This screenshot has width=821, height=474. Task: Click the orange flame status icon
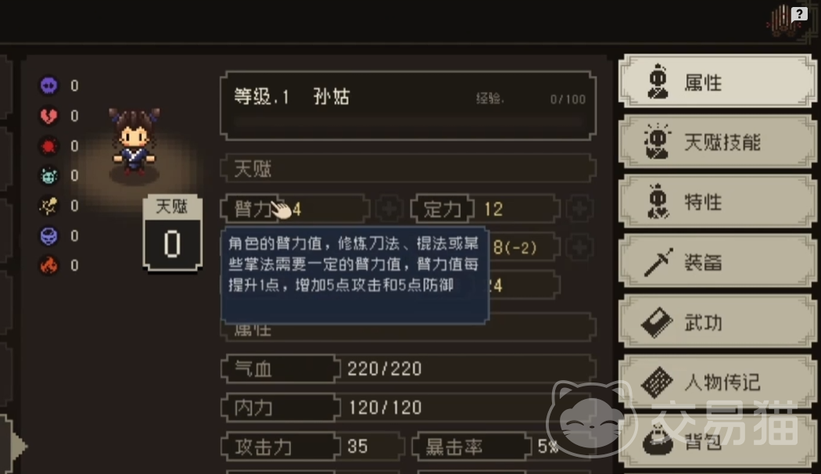point(49,266)
